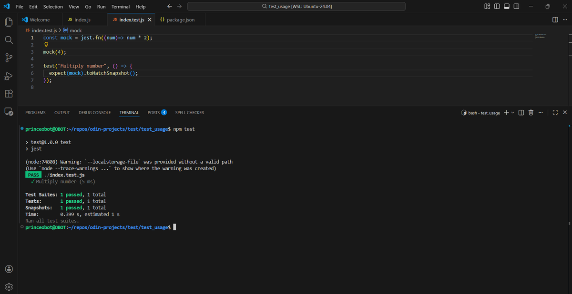Click the green PASS label
Screen dimensions: 572x294
coord(33,175)
